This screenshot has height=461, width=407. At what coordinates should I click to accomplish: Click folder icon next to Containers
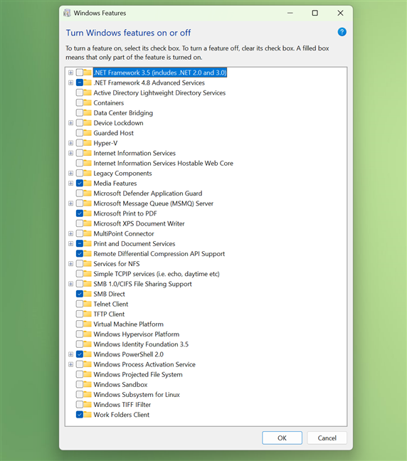click(88, 103)
